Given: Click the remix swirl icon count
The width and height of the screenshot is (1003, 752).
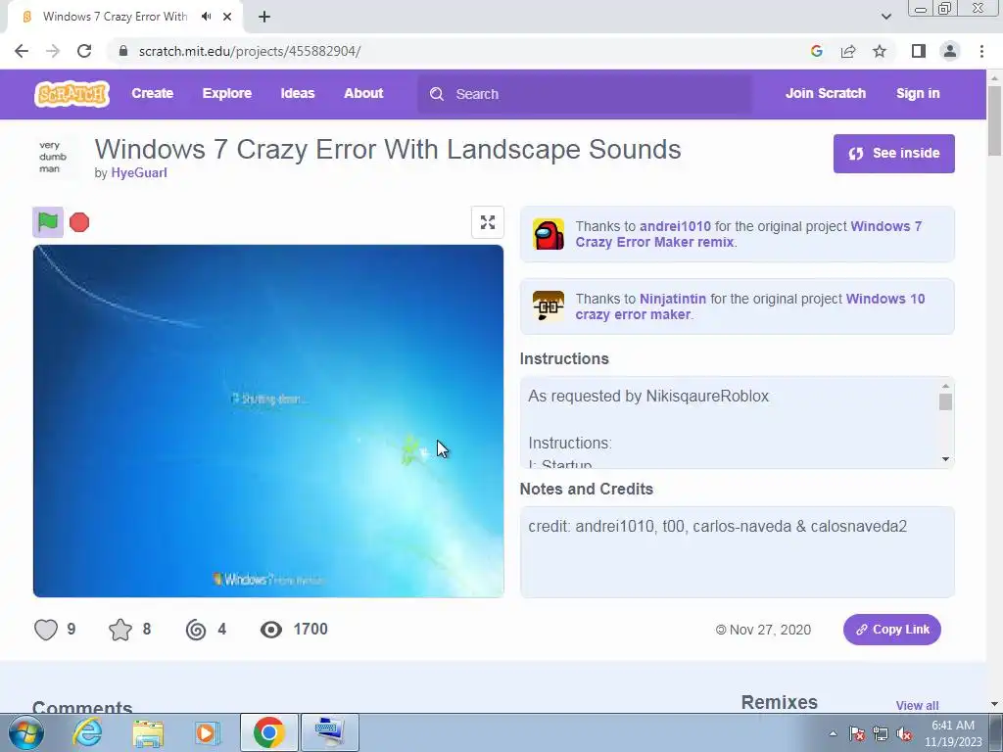Looking at the screenshot, I should [x=196, y=630].
